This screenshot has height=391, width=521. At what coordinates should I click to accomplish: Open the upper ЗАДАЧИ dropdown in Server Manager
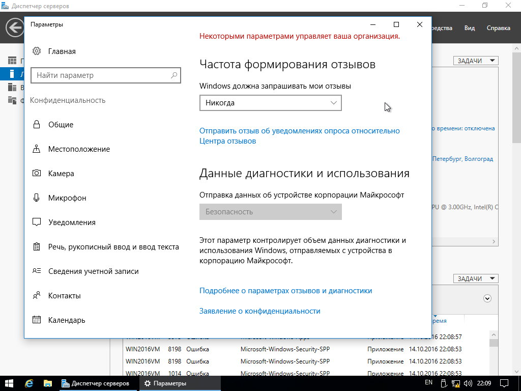[x=476, y=61]
